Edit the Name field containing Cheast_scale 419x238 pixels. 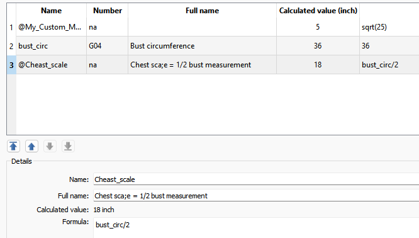pyautogui.click(x=256, y=179)
